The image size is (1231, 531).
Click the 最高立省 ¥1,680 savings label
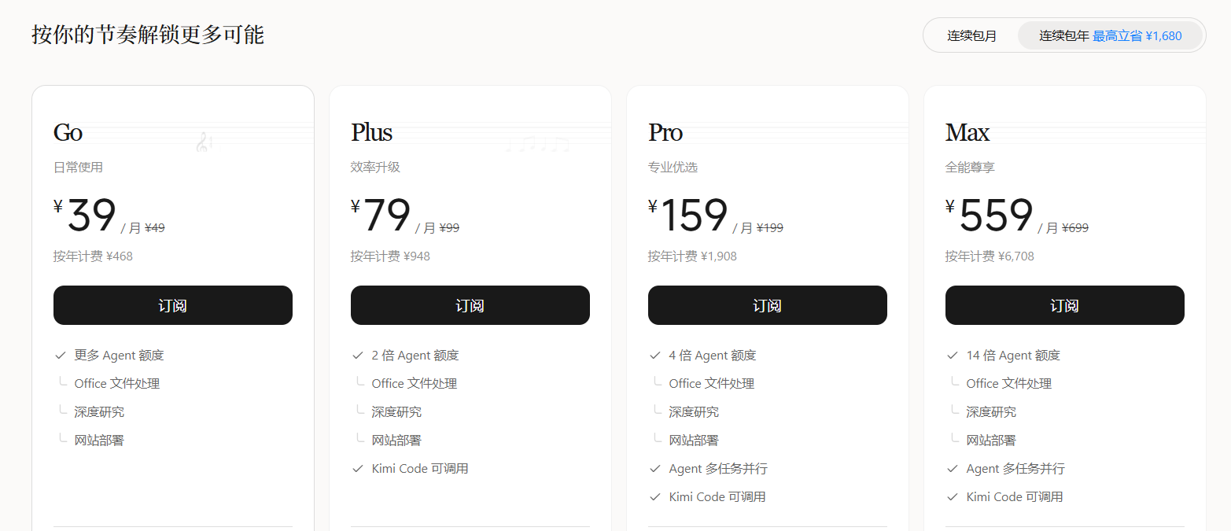pos(1137,36)
